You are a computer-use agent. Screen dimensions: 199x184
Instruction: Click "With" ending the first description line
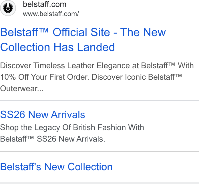(x=186, y=66)
